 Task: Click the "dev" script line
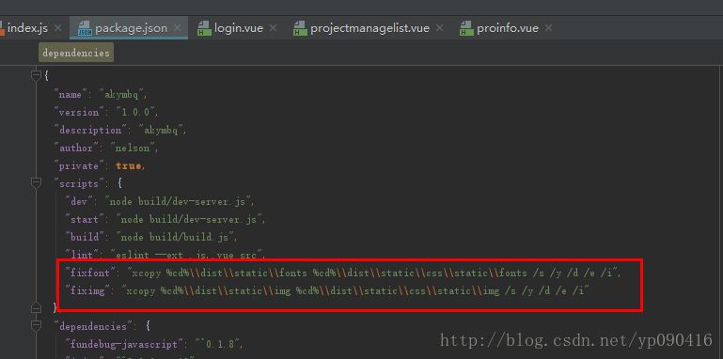(160, 201)
